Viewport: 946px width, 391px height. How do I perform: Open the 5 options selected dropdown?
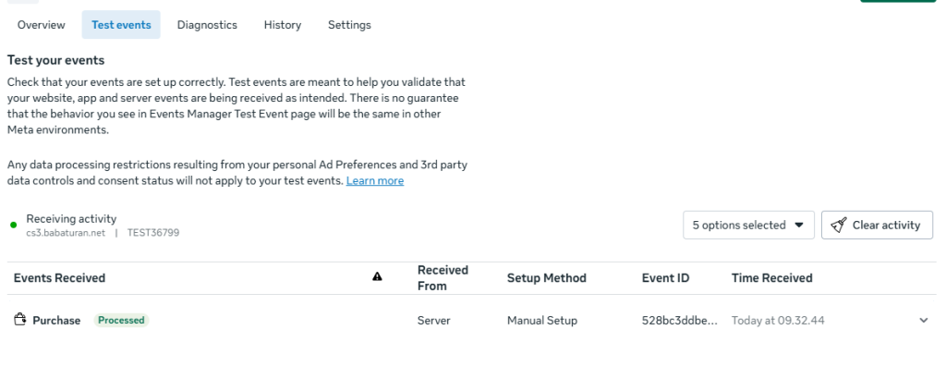coord(748,225)
